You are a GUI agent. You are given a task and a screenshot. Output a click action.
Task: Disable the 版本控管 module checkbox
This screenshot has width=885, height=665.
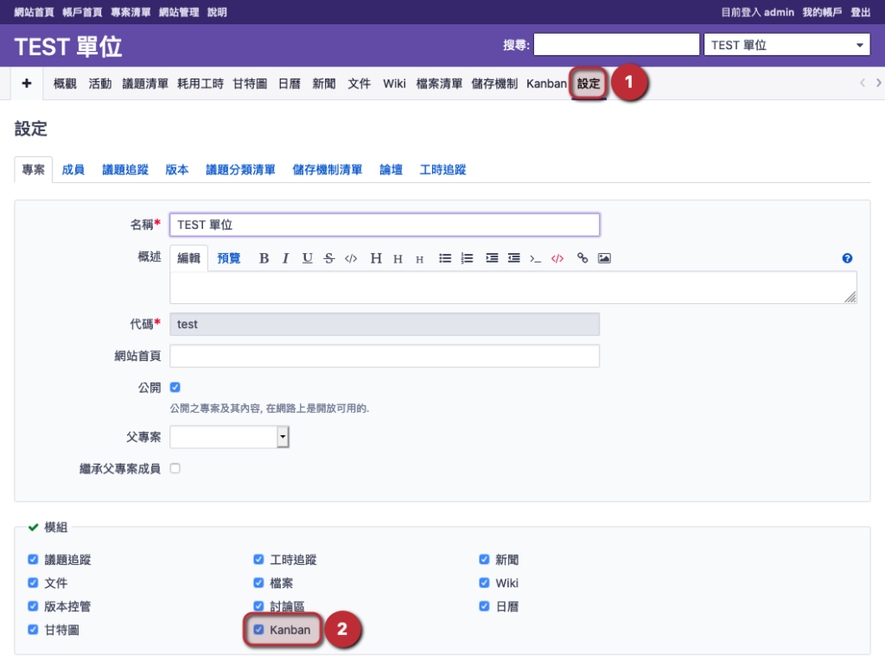(x=33, y=606)
